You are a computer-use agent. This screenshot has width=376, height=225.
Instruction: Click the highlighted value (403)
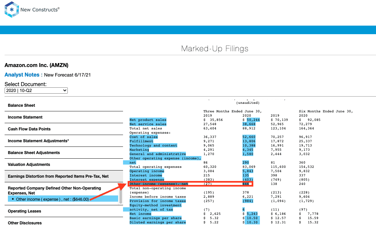[x=248, y=180]
